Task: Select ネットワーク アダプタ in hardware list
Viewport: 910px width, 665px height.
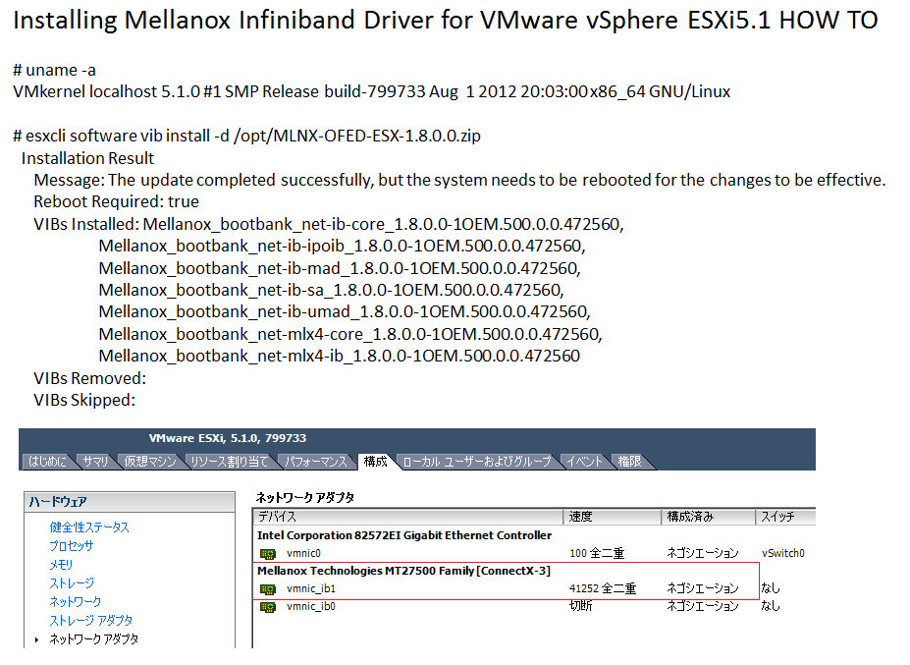Action: [x=94, y=638]
